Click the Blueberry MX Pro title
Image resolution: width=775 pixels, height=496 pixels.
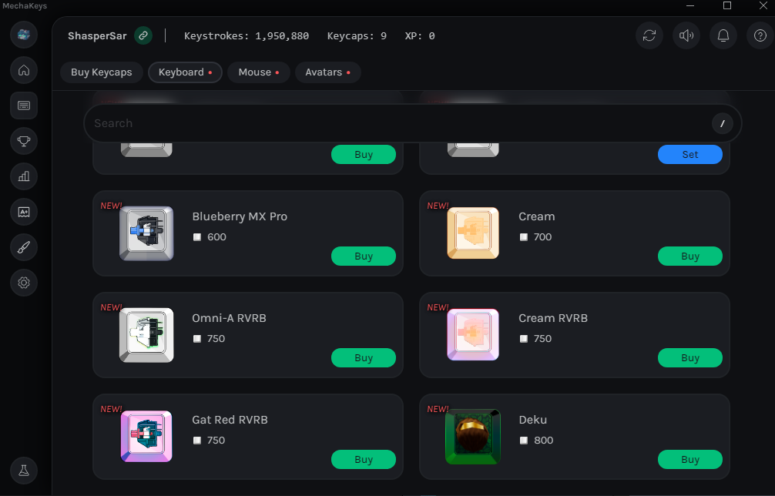[240, 216]
